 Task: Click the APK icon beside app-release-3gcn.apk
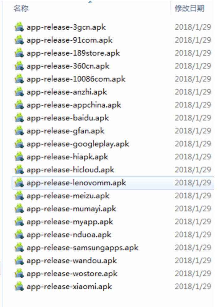(19, 27)
